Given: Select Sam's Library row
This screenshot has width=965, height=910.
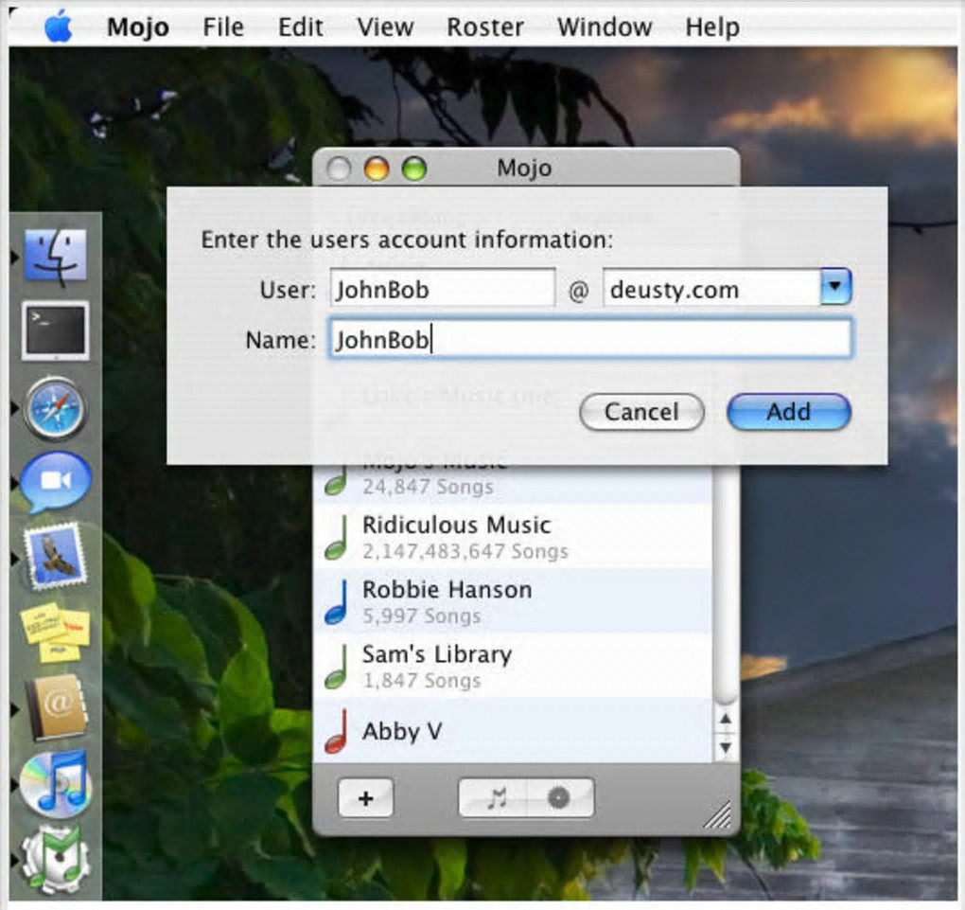Looking at the screenshot, I should (513, 667).
